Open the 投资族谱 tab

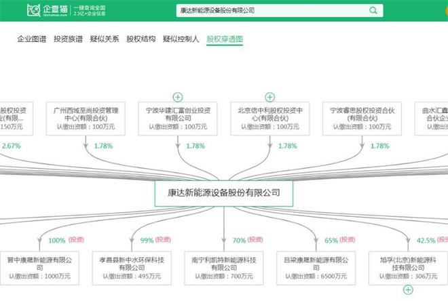[x=68, y=39]
